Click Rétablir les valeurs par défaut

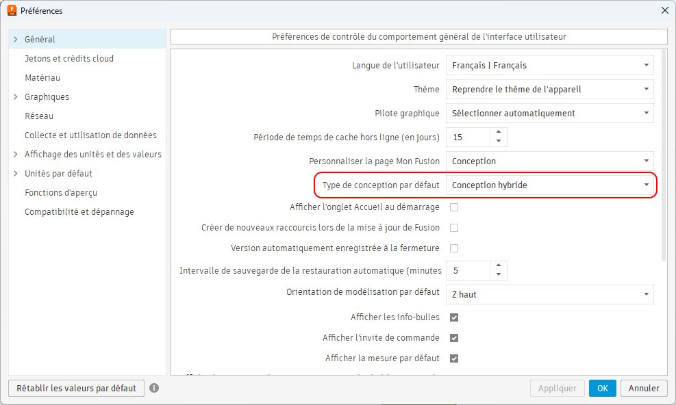pyautogui.click(x=77, y=388)
